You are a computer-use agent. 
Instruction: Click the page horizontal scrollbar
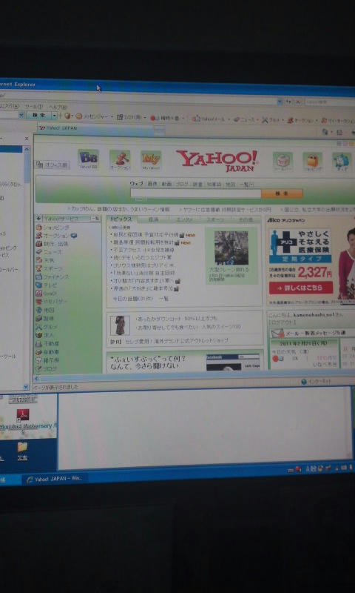coord(194,375)
